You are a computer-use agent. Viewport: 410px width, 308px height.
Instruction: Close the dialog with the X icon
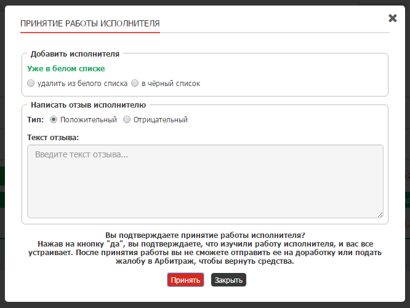coord(393,18)
